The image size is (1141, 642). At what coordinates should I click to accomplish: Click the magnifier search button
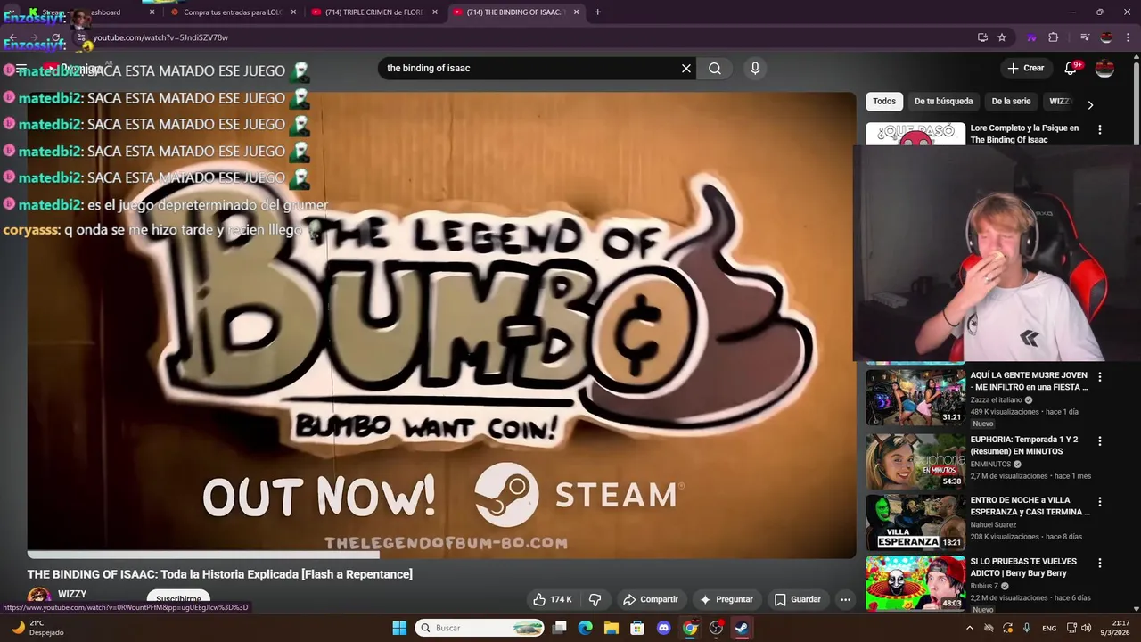coord(715,69)
